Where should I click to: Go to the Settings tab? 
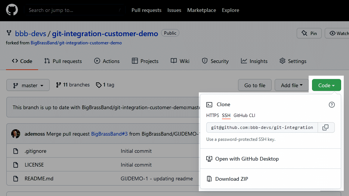tap(293, 61)
